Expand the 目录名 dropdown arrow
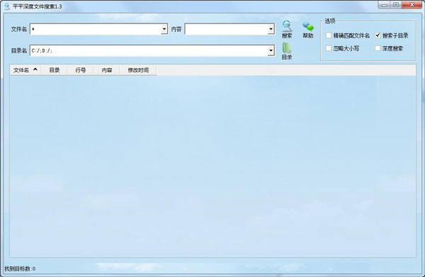Screen dimensions: 425x277 pos(271,50)
